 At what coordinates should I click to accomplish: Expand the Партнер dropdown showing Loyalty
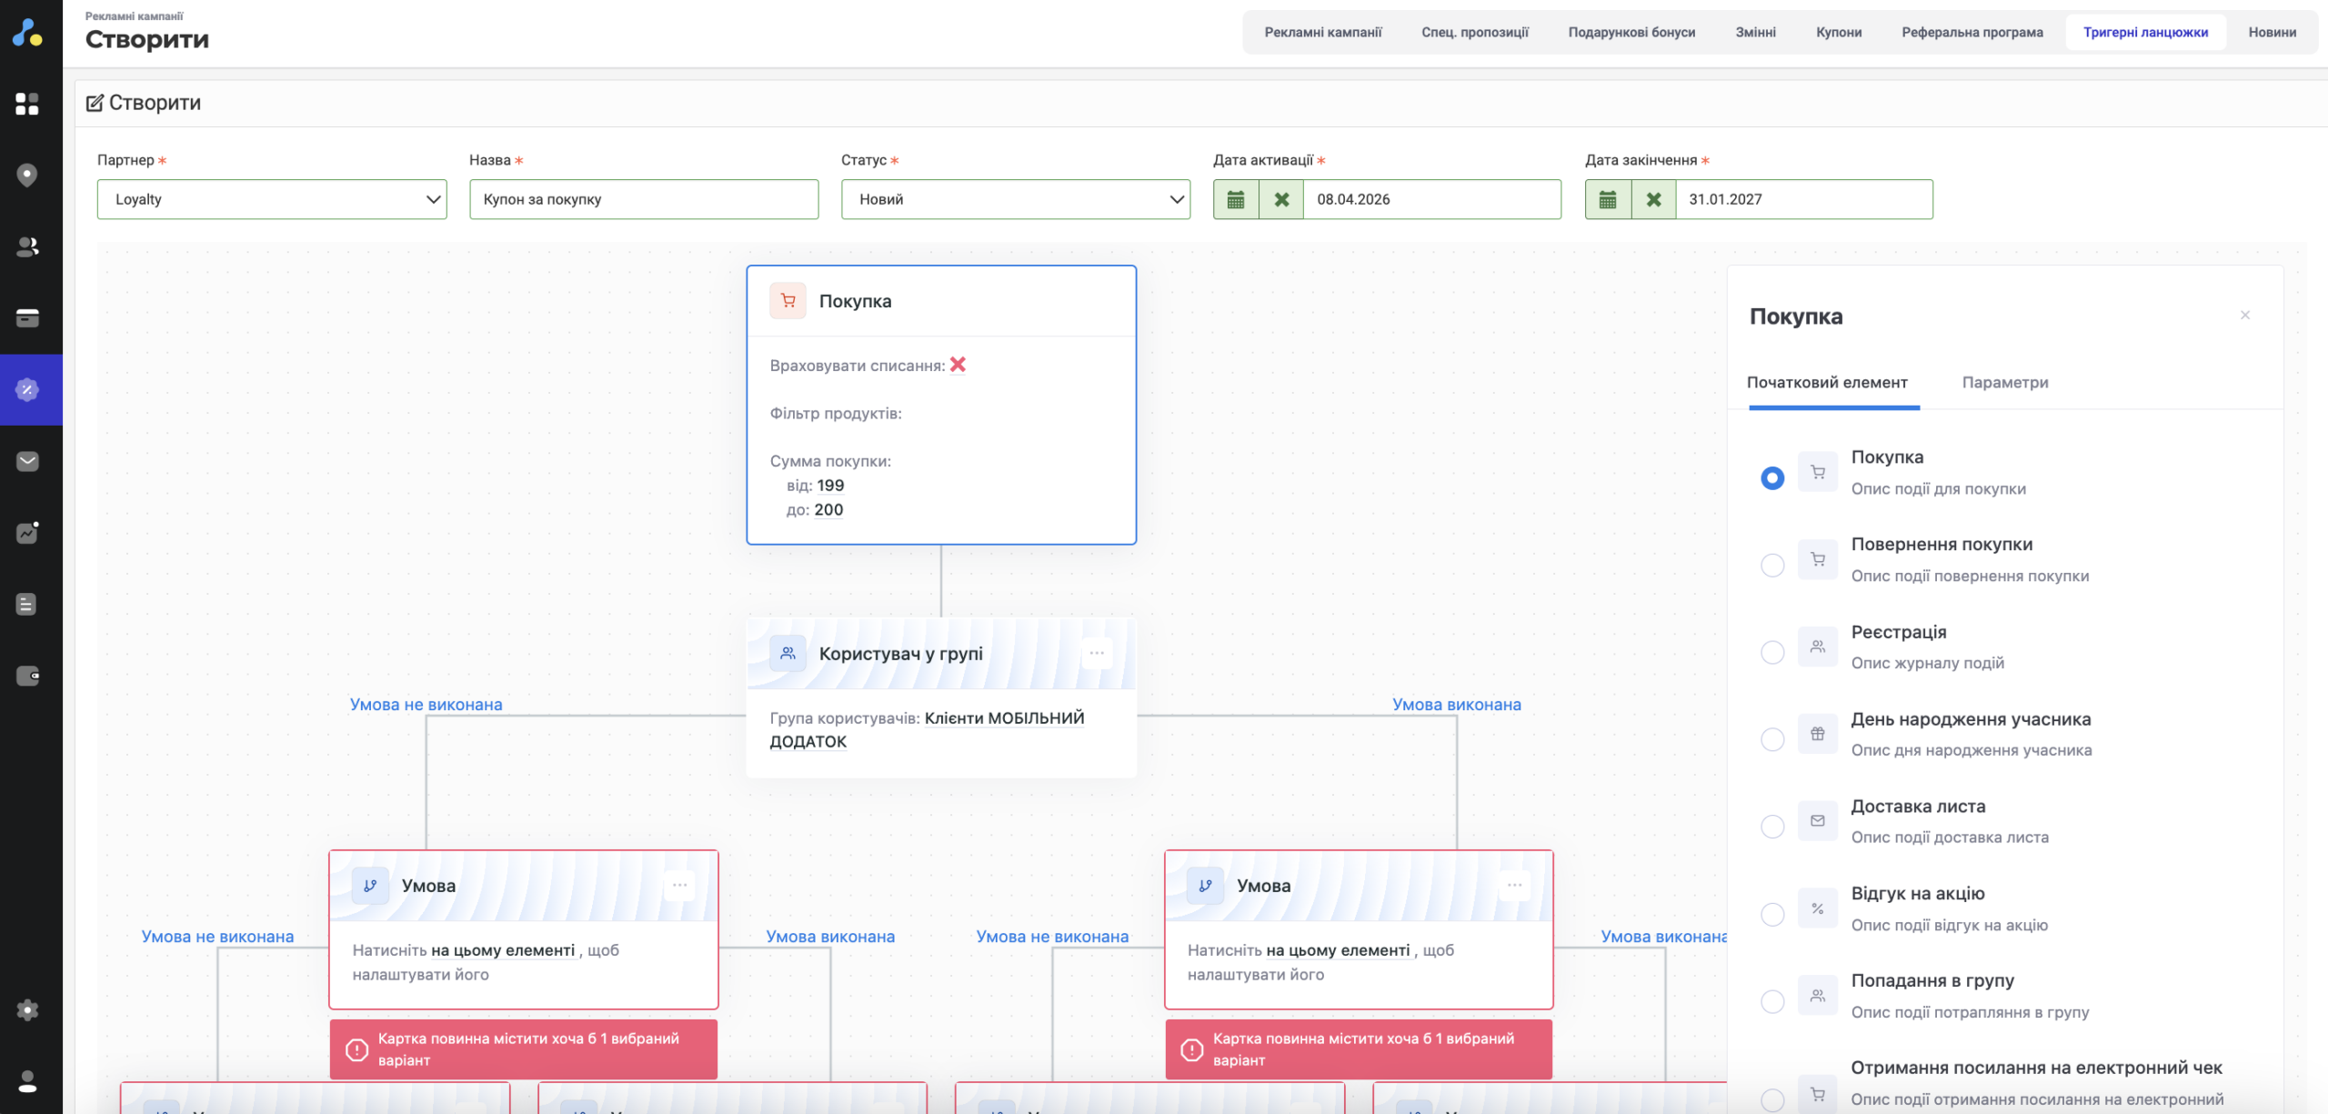pyautogui.click(x=272, y=199)
